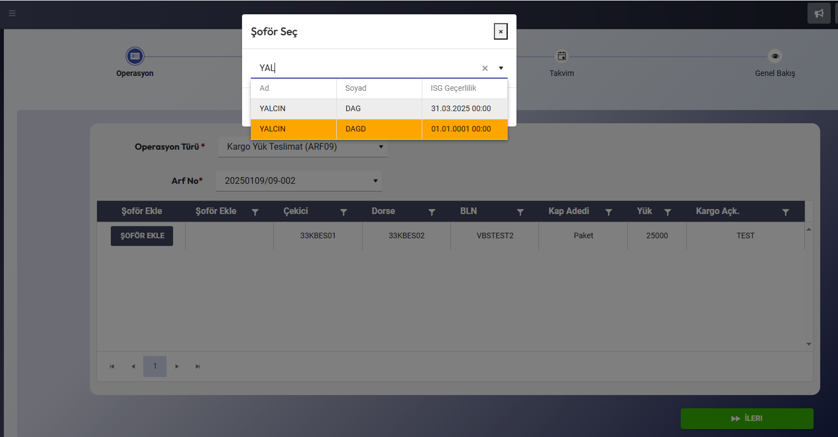
Task: Click the megaphone announcement icon top right
Action: [819, 13]
